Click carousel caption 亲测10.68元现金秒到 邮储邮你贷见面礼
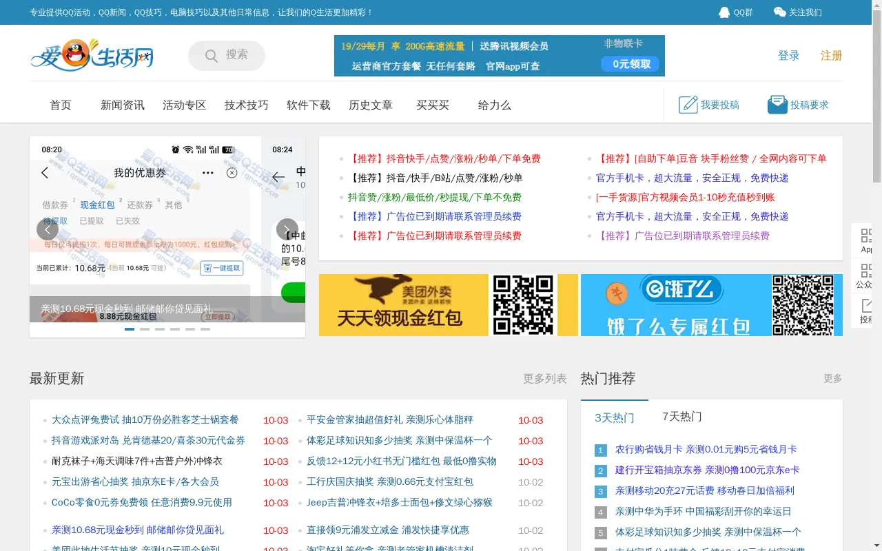Image resolution: width=882 pixels, height=551 pixels. [x=127, y=309]
